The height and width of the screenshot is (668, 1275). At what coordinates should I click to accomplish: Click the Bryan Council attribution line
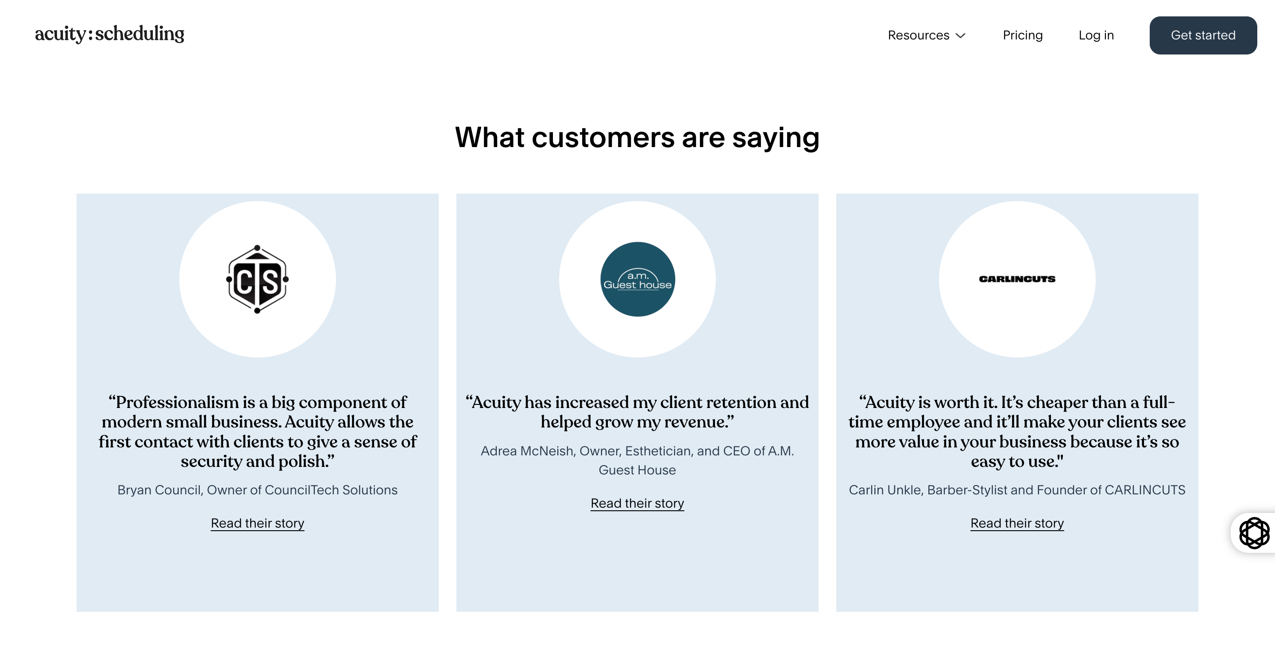click(x=257, y=490)
